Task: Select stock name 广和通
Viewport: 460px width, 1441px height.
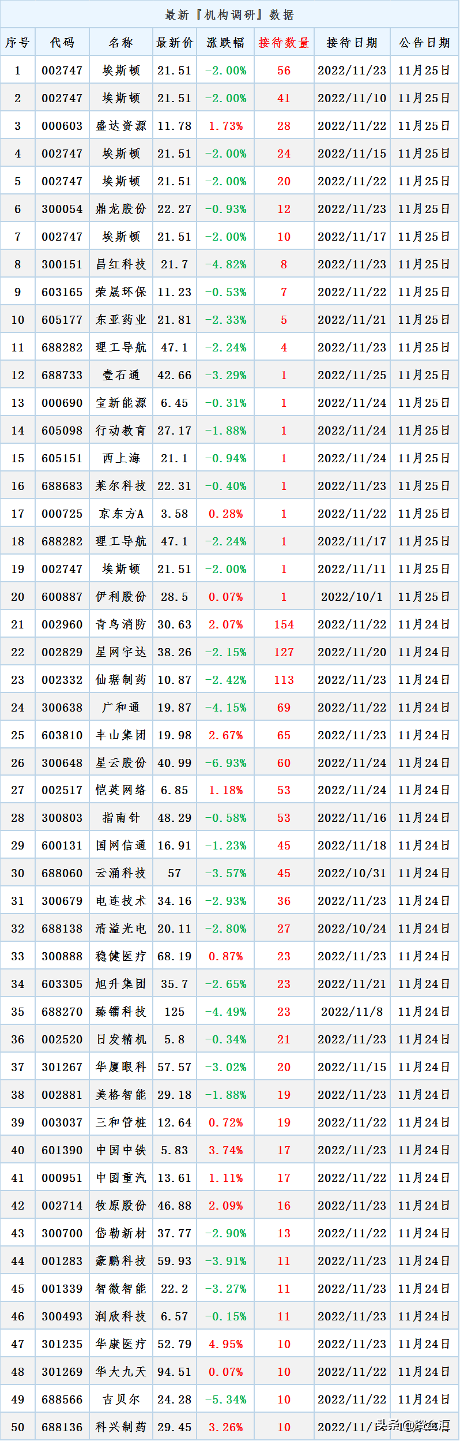Action: [x=121, y=708]
